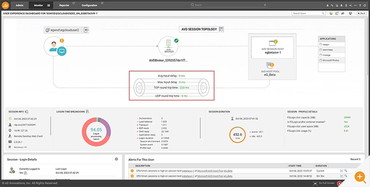Click Microsoft AVD Host Pool link in first alert
This screenshot has width=370, height=187.
210,171
